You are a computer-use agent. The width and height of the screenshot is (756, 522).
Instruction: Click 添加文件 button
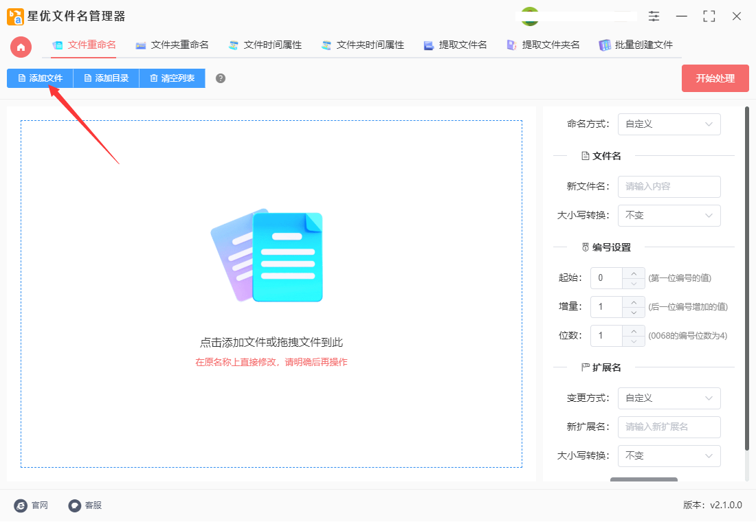tap(40, 78)
